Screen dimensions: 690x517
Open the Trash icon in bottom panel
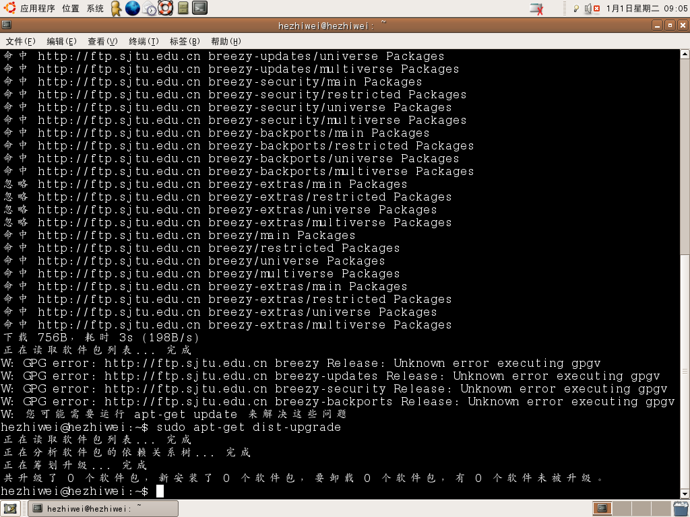[681, 509]
